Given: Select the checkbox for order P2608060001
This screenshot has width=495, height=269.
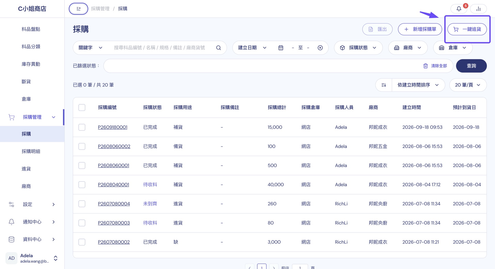Looking at the screenshot, I should tap(82, 165).
